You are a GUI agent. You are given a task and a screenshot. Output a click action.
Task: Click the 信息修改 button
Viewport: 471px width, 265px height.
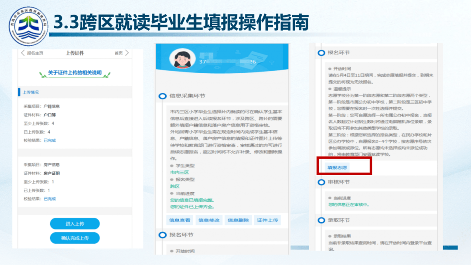click(209, 220)
